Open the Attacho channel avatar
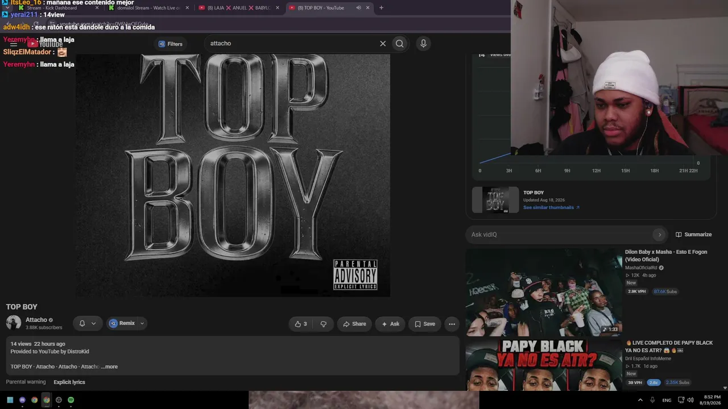 tap(14, 323)
